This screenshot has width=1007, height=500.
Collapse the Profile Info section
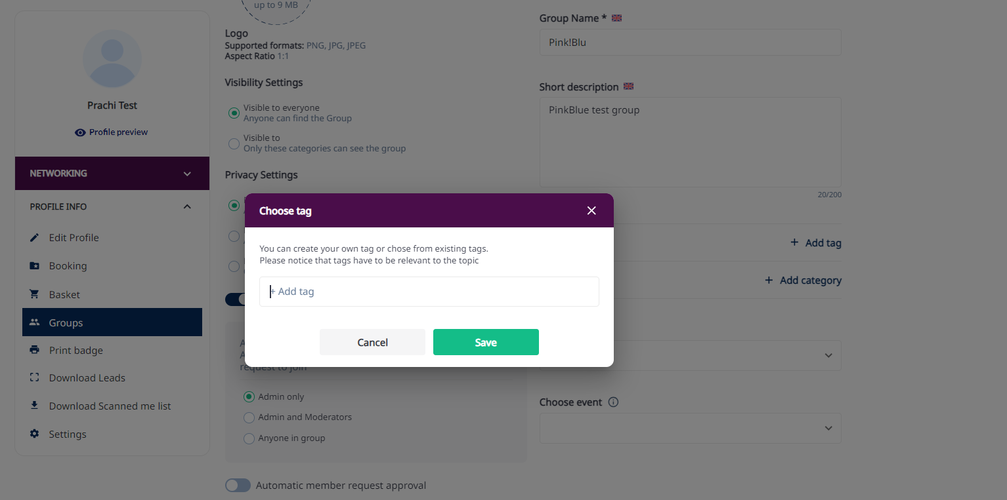(x=187, y=206)
